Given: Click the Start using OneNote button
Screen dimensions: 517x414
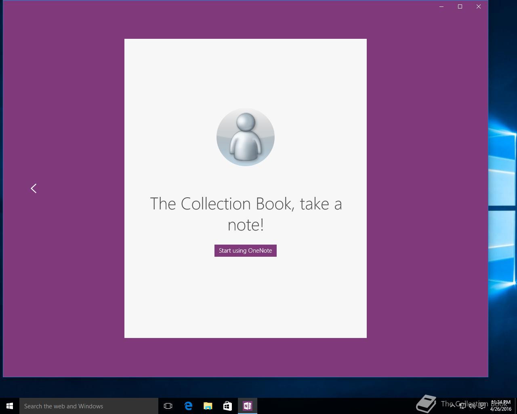Looking at the screenshot, I should coord(245,251).
